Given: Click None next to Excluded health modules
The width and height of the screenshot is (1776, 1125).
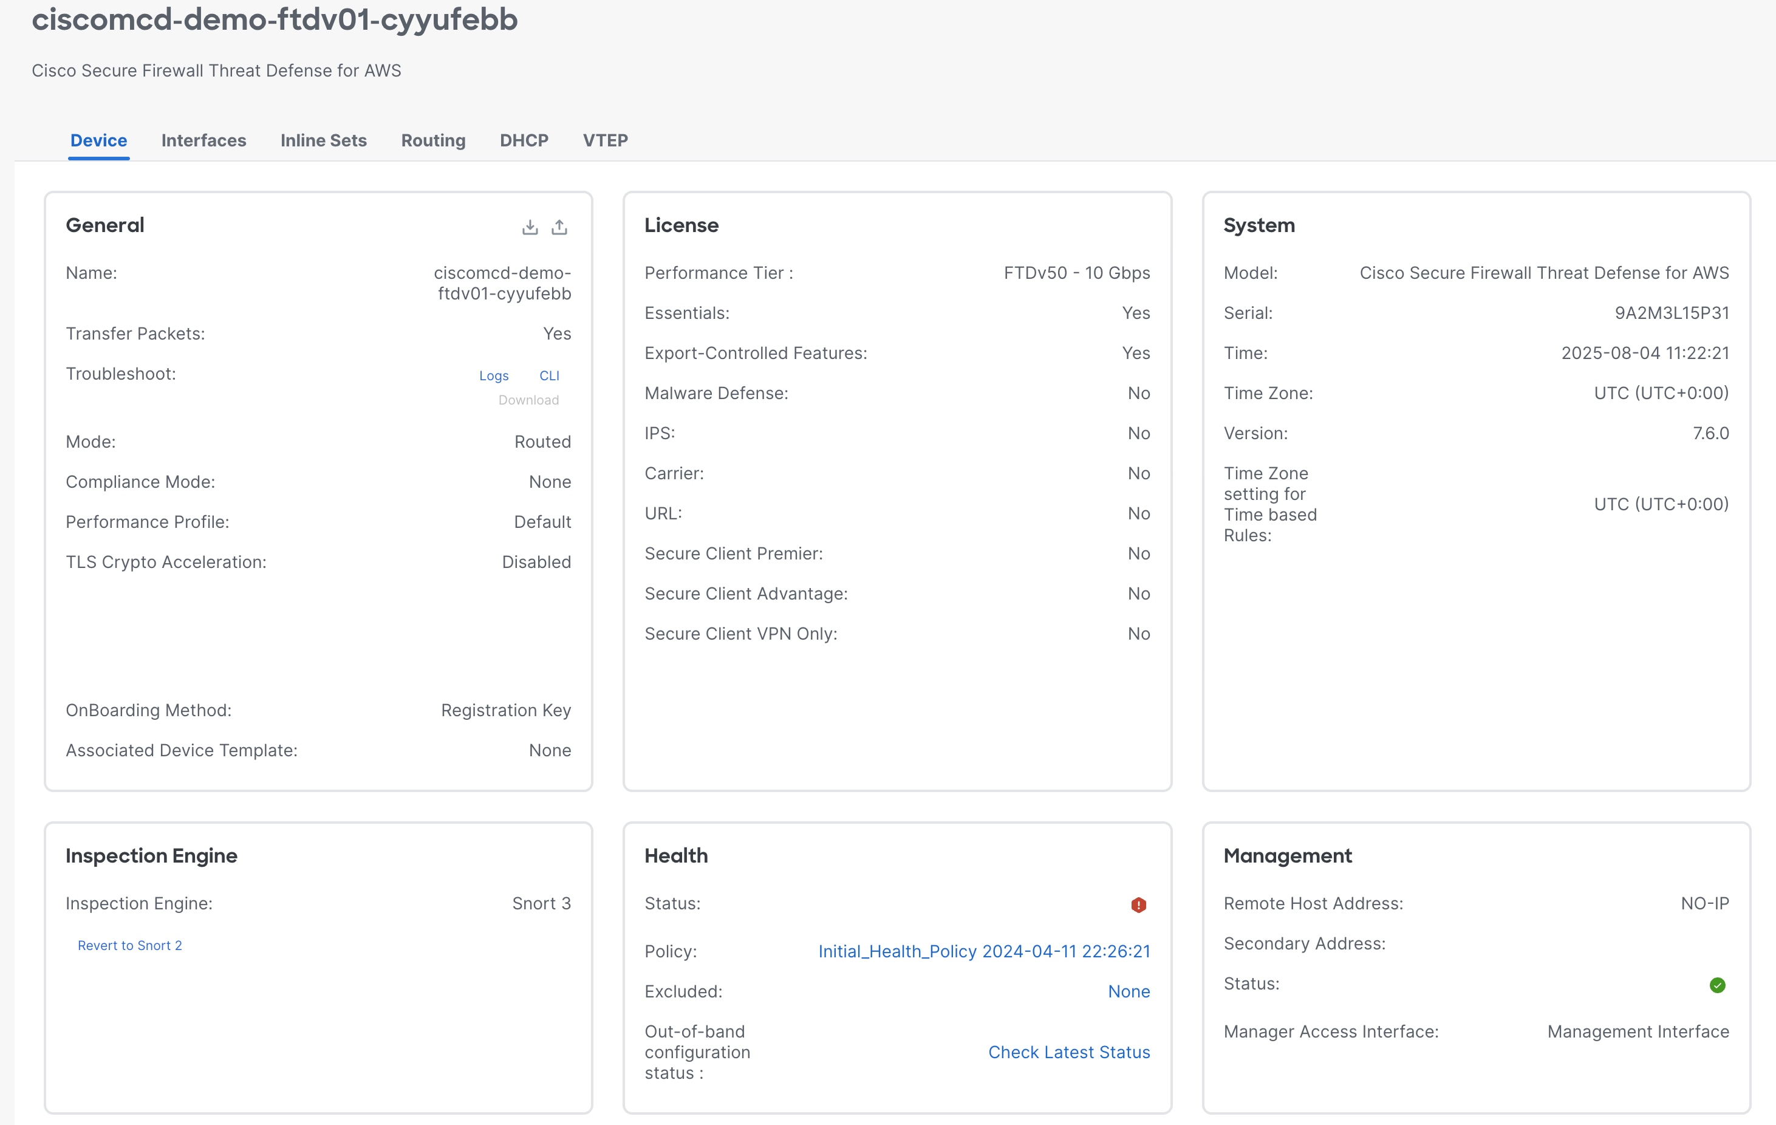Looking at the screenshot, I should 1129,991.
